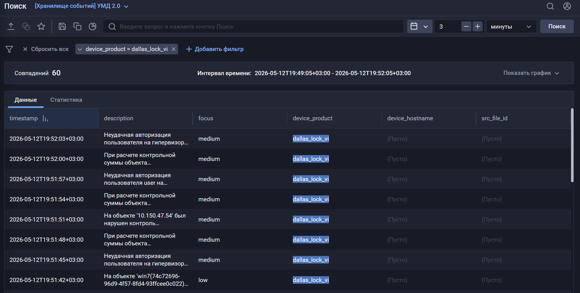580x293 pixels.
Task: Switch to the Статистика tab
Action: 66,100
